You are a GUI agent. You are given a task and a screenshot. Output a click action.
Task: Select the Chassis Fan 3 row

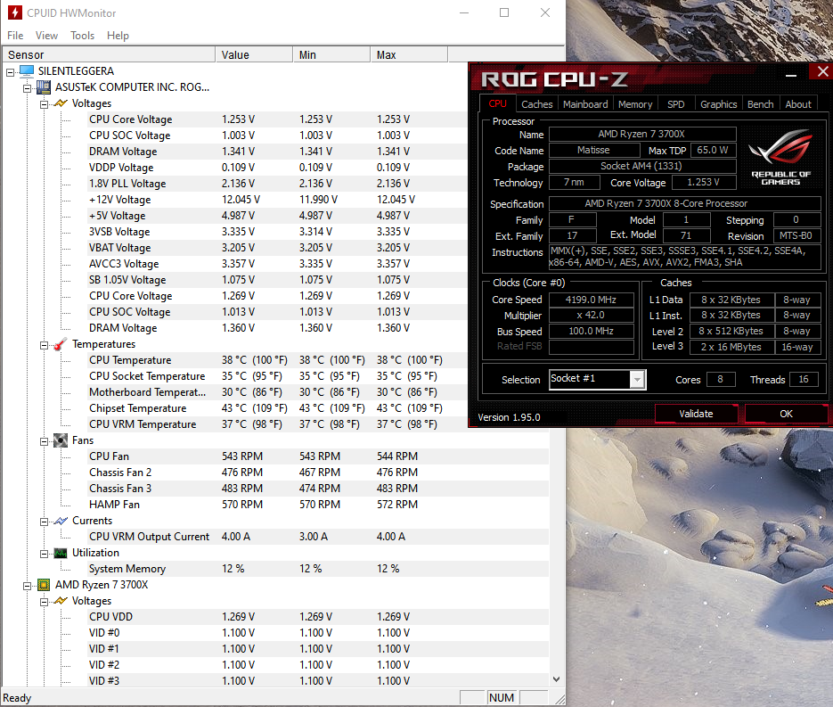click(x=318, y=489)
